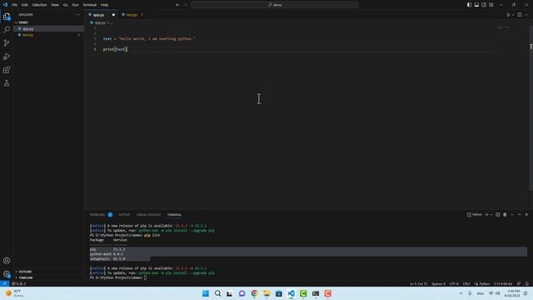Toggle the bottom panel layout icon
This screenshot has height=300, width=533.
coord(476,5)
